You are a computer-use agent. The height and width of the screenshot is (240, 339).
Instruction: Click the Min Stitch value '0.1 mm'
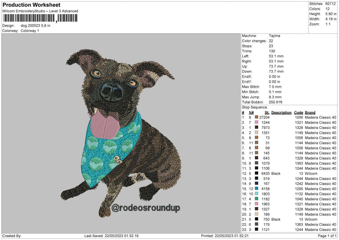click(x=275, y=92)
